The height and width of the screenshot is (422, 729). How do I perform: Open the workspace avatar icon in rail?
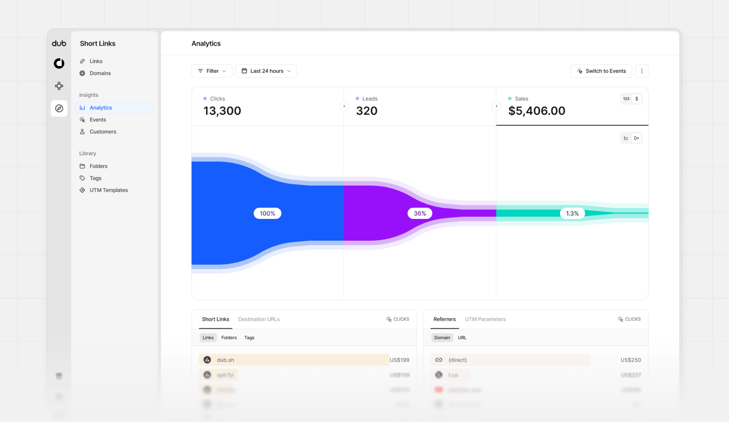tap(59, 63)
